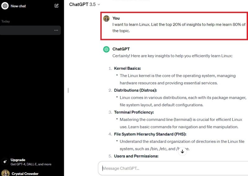Start a New chat from sidebar
Viewport: 248px width, 176px height.
18,6
